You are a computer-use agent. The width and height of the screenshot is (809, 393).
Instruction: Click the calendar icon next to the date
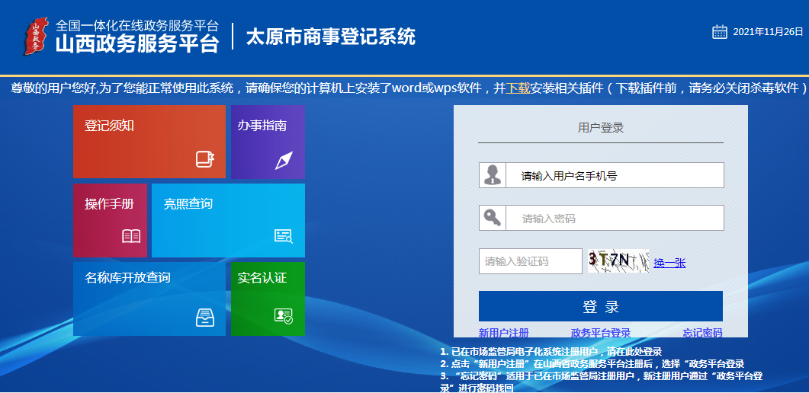(x=720, y=31)
